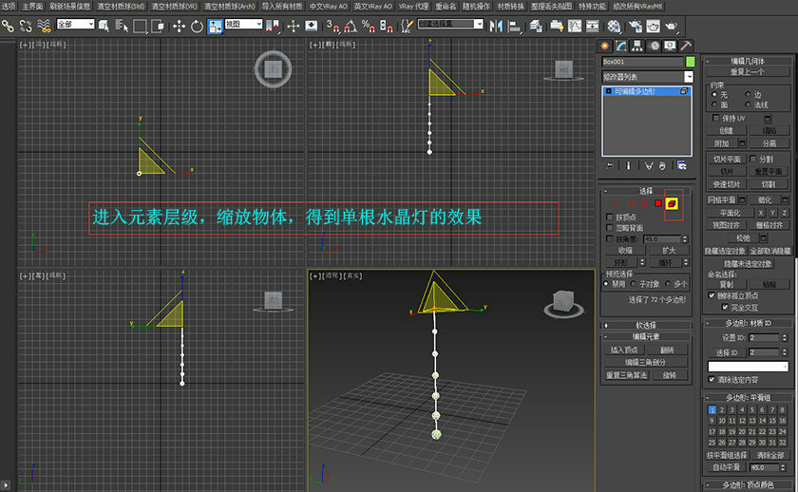Click the 导入所有材质 menu item
Image resolution: width=798 pixels, height=492 pixels.
pyautogui.click(x=281, y=7)
